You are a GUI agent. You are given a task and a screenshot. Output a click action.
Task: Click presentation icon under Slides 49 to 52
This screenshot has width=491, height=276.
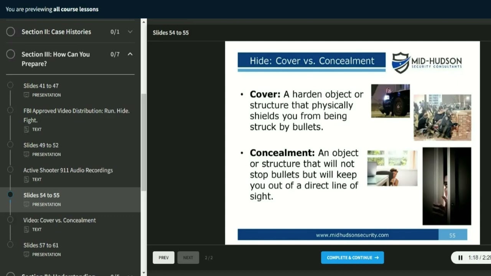tap(26, 154)
